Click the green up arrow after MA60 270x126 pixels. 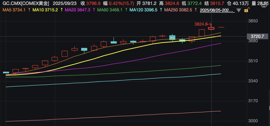pos(126,10)
